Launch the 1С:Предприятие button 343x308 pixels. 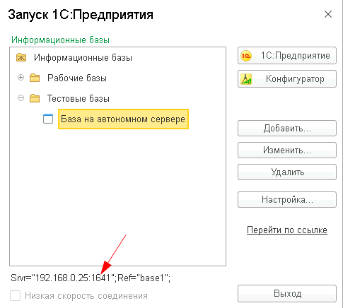pos(287,56)
